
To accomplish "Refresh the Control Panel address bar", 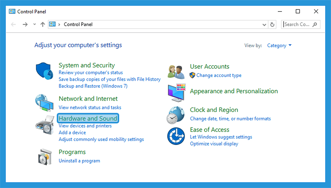I will 272,24.
